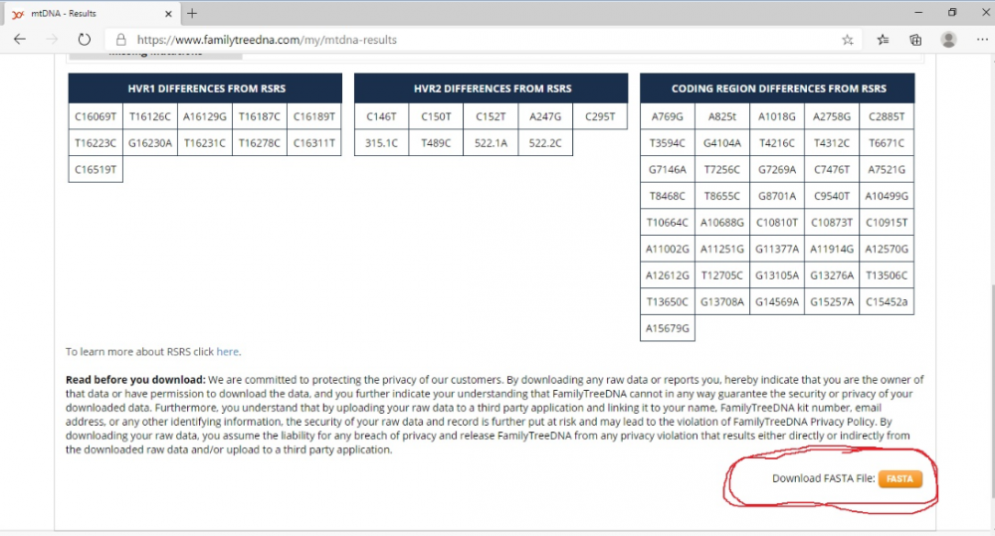Click the T3594C coding region cell
Viewport: 995px width, 536px height.
(668, 143)
